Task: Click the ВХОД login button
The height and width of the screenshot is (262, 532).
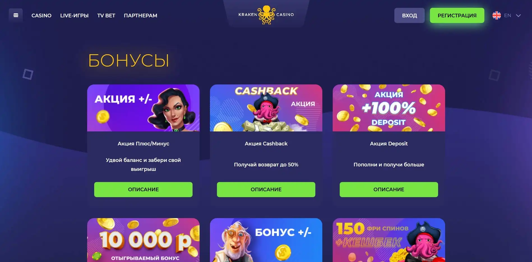Action: click(409, 15)
